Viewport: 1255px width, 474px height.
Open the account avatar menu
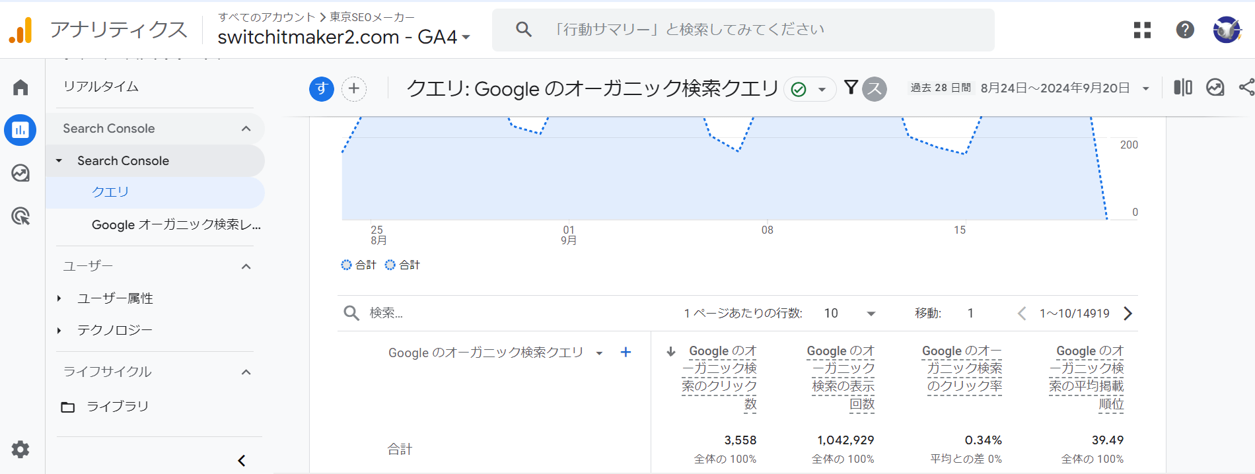pos(1227,30)
